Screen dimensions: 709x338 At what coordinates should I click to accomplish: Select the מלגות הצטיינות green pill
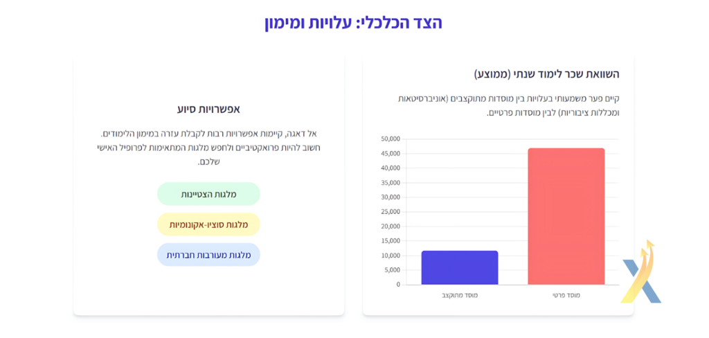point(208,194)
